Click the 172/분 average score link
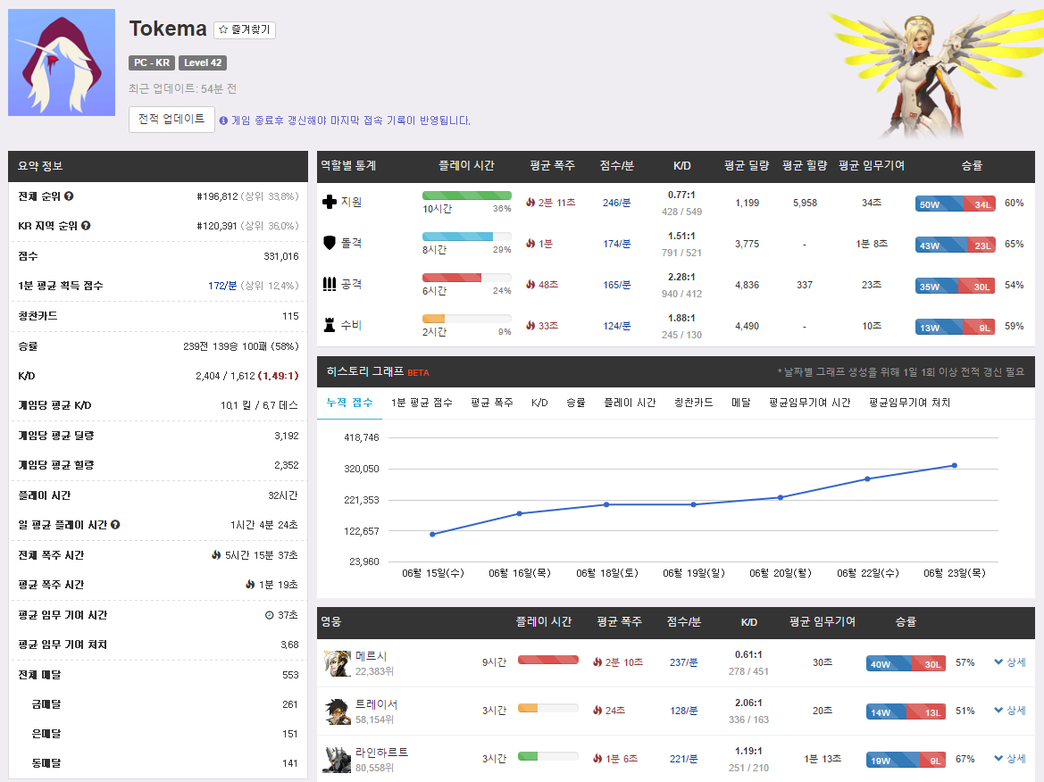 [222, 286]
